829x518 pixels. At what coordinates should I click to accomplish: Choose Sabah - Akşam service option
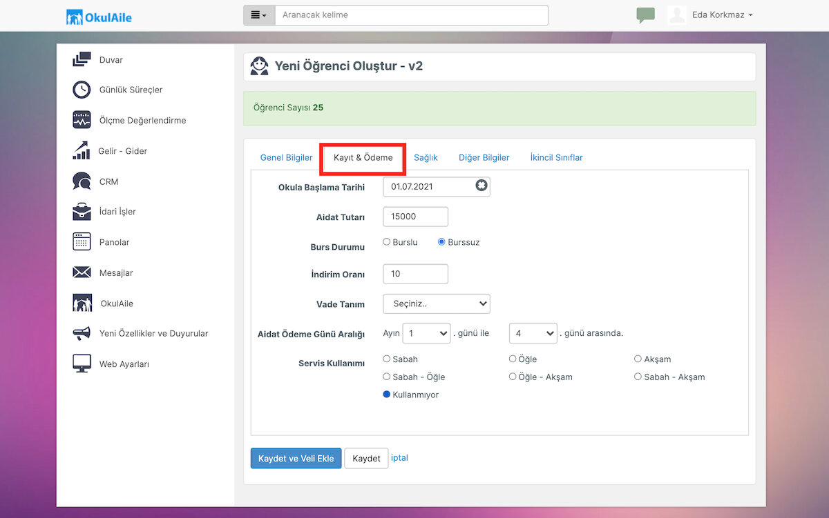638,377
